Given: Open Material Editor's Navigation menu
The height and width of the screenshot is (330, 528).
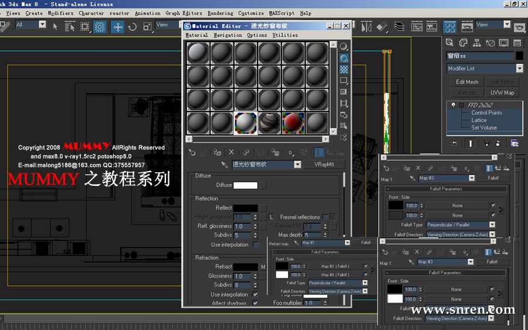Looking at the screenshot, I should [x=228, y=35].
